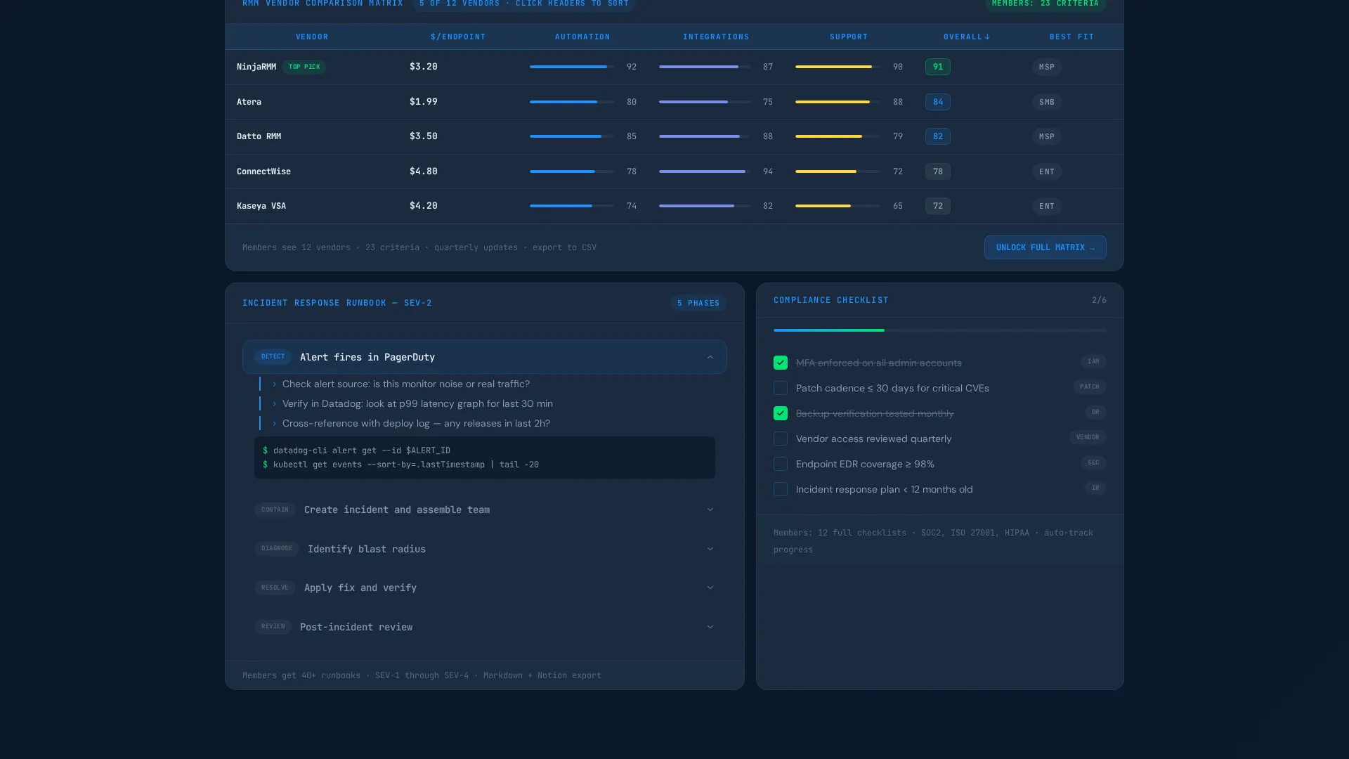Click the NinjaRMM Top Pick badge
This screenshot has width=1349, height=759.
pos(304,67)
